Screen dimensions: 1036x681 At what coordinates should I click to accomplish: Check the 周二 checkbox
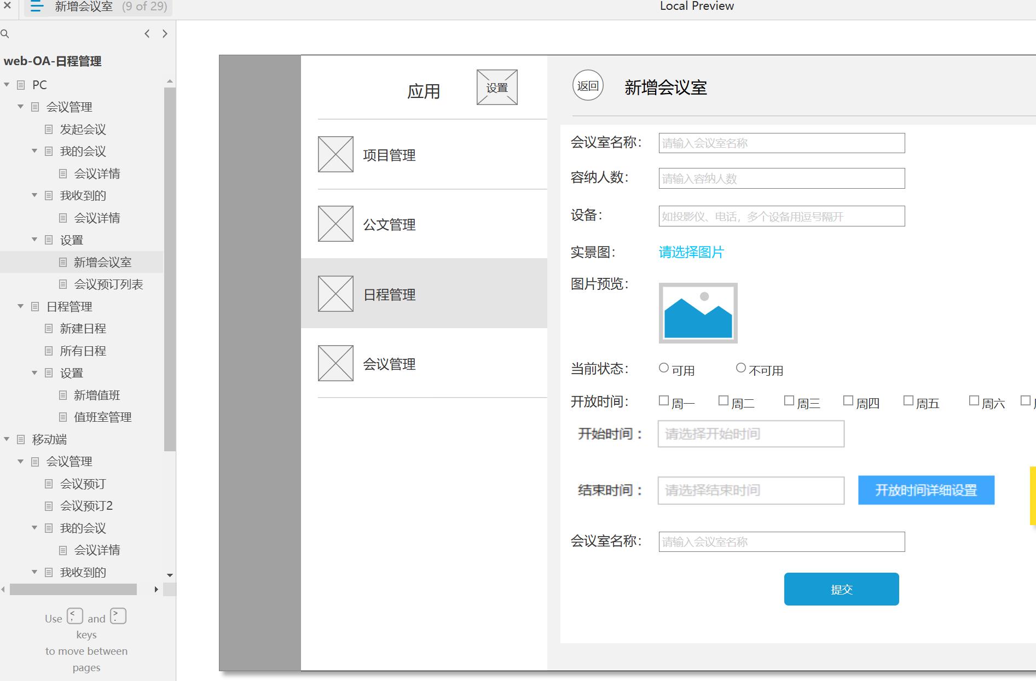point(724,401)
